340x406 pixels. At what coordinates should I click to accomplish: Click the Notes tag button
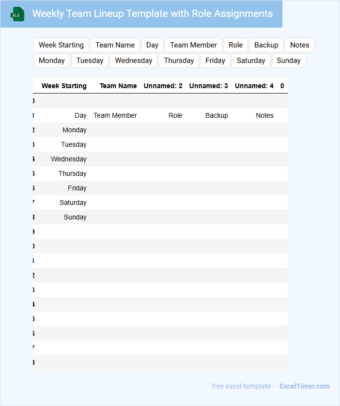click(300, 45)
